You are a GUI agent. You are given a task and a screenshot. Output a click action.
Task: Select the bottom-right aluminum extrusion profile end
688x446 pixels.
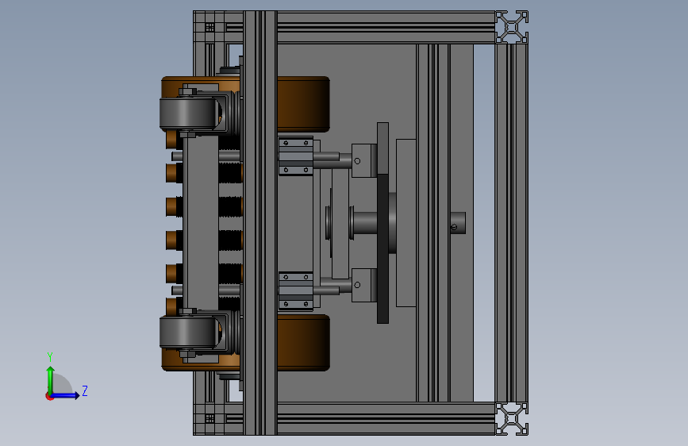pyautogui.click(x=512, y=419)
